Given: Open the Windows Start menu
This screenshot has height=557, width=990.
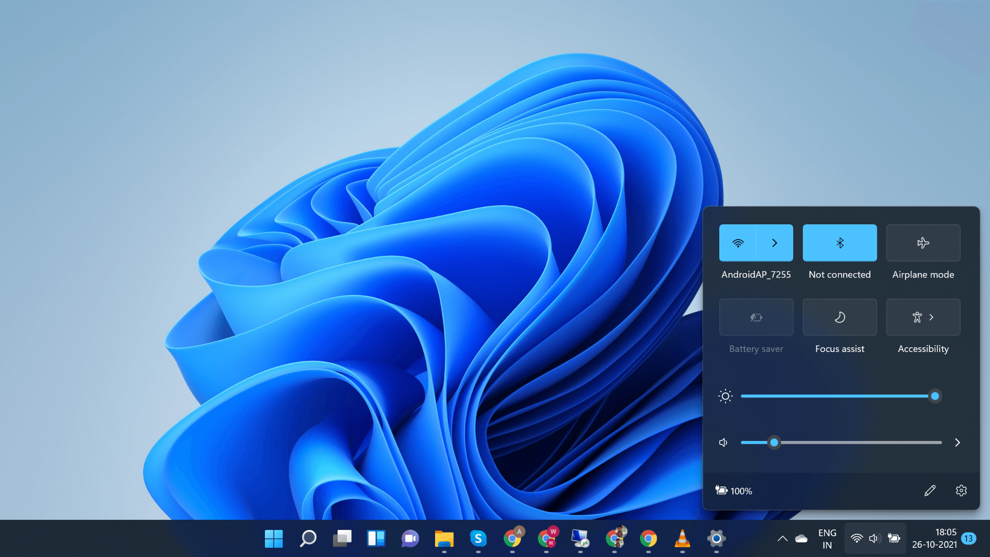Looking at the screenshot, I should click(x=274, y=539).
